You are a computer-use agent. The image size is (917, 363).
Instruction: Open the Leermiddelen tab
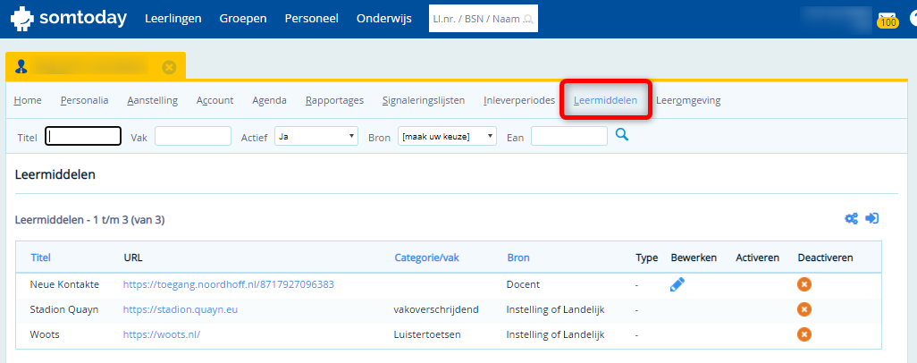tap(605, 100)
